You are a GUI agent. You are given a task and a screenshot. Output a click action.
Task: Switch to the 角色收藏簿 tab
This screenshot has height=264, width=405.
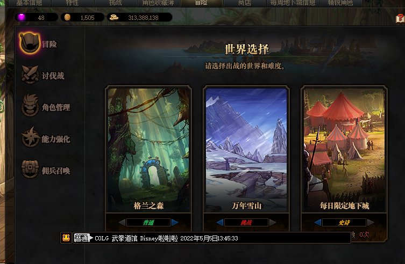pos(158,3)
